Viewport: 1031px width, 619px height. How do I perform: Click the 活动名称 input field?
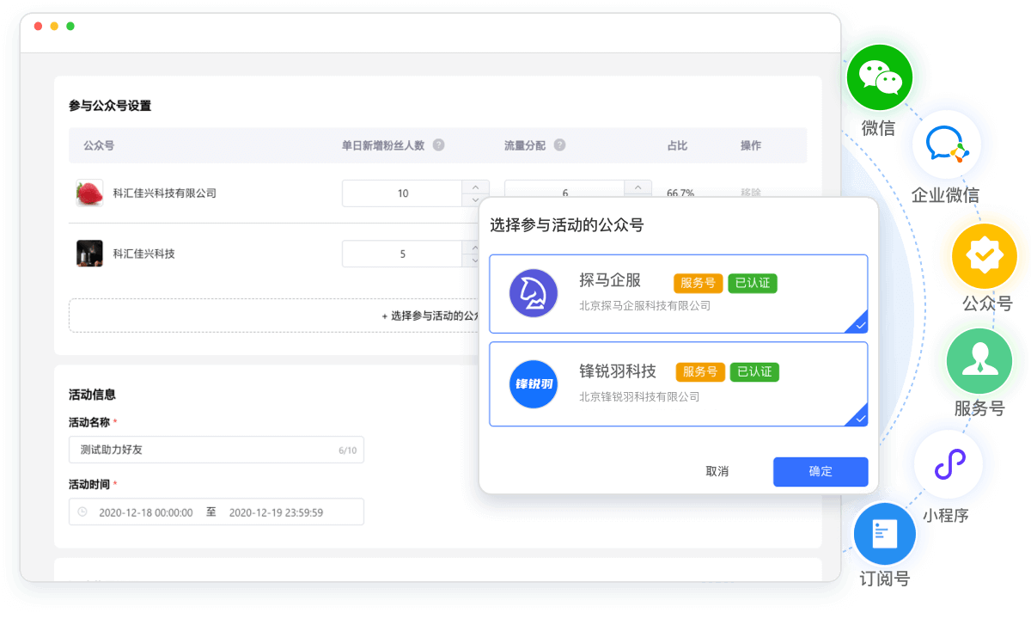tap(217, 450)
